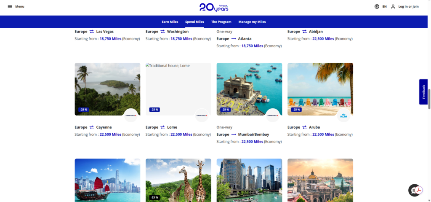Click one-way arrow icon beside Atlanta

pyautogui.click(x=234, y=38)
